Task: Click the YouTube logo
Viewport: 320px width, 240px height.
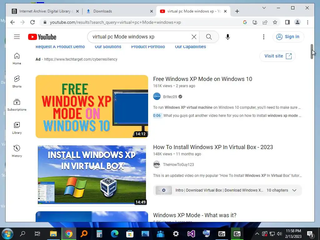Action: click(x=42, y=37)
